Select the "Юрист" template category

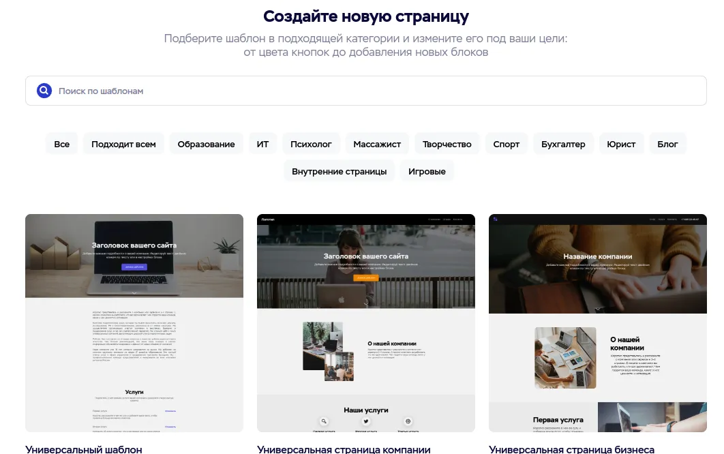coord(621,144)
